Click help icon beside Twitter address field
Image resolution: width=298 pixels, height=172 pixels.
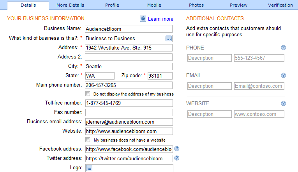click(x=177, y=158)
